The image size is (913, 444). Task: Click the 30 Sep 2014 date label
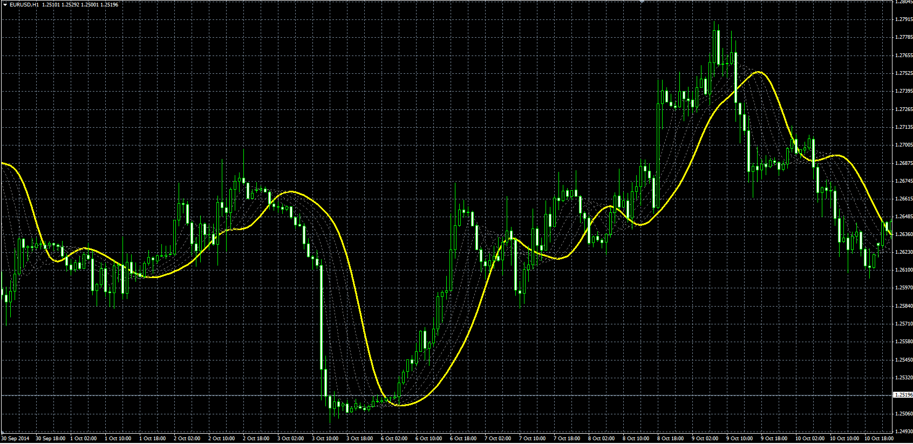15,439
